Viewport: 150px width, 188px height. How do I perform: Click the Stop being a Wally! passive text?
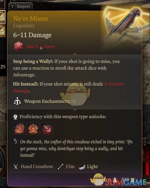point(33,62)
